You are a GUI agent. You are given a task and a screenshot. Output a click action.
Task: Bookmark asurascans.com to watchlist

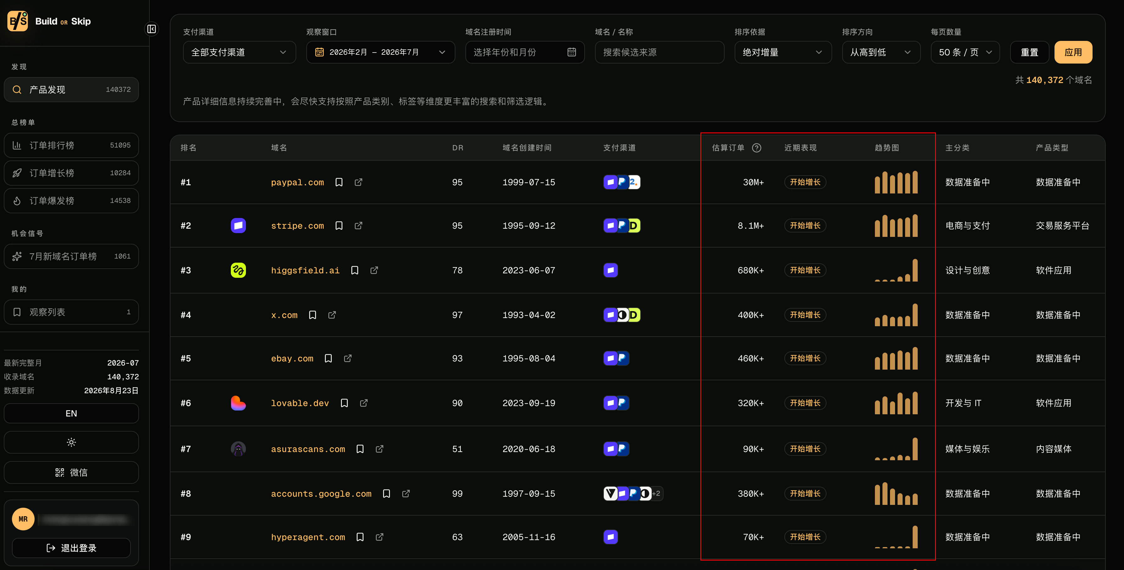360,449
